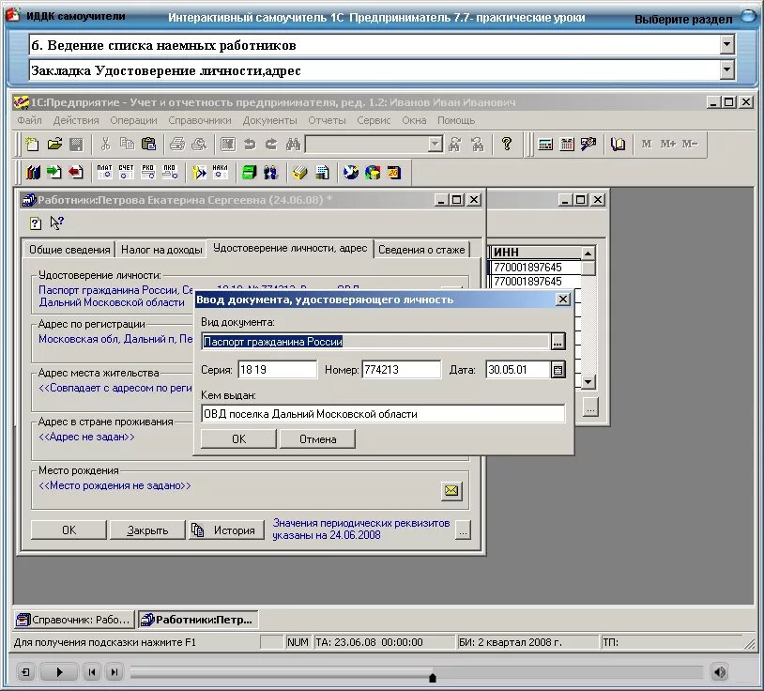Viewport: 764px width, 691px height.
Task: Open the Отчеты menu
Action: pyautogui.click(x=327, y=120)
